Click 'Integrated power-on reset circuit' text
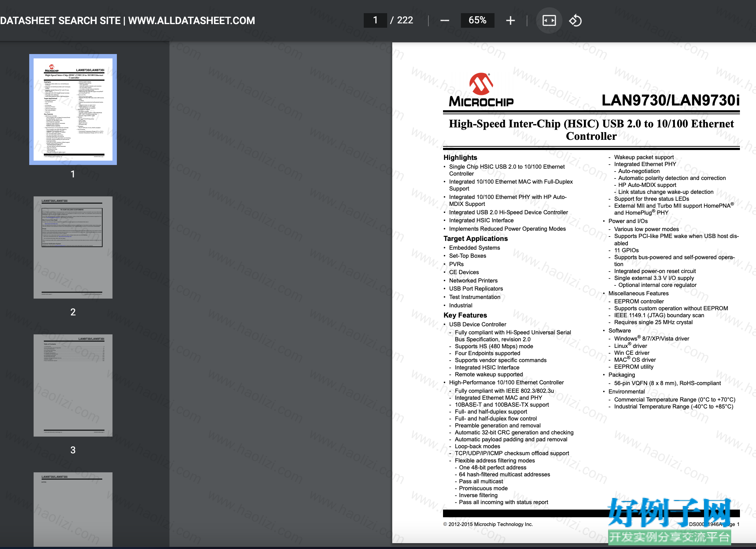 pyautogui.click(x=655, y=271)
